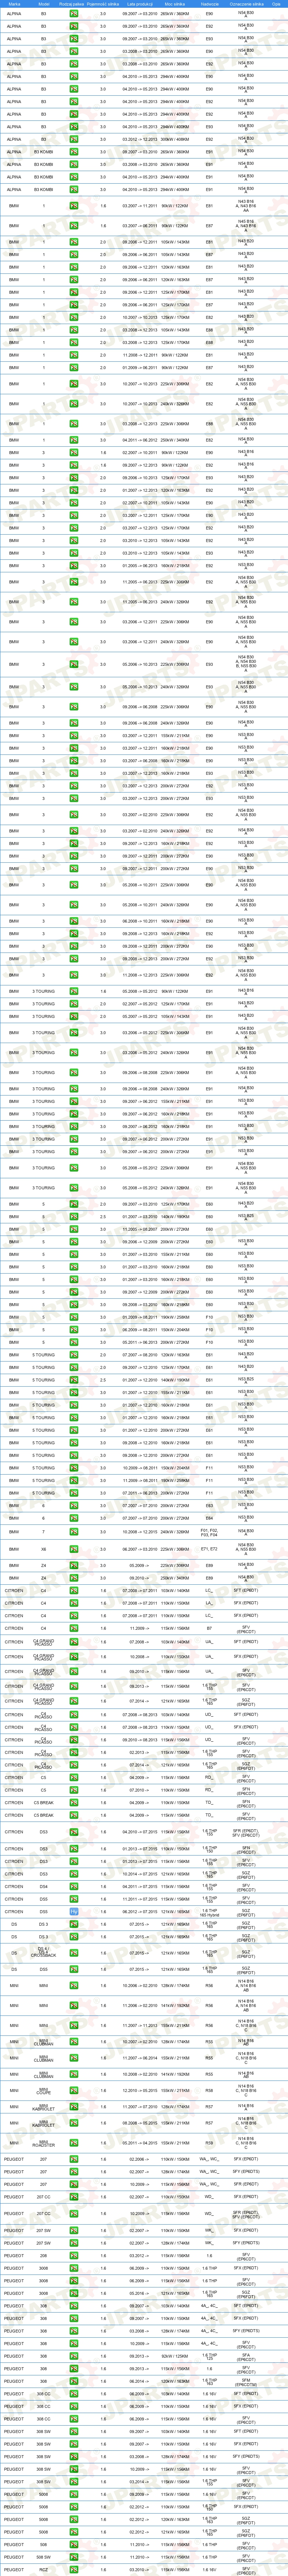Viewport: 288px width, 2576px height.
Task: Click the Oznaczenie silnika column header
Action: 246,4
